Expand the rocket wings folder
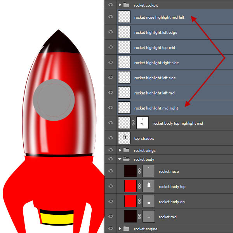Viewport: 233px width, 233px height. [x=120, y=150]
